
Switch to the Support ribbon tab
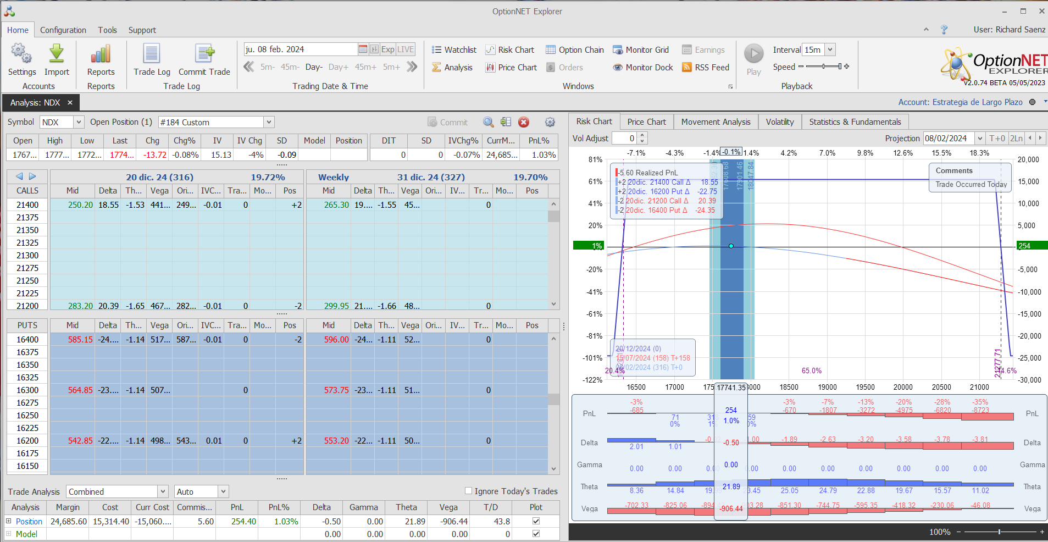142,30
